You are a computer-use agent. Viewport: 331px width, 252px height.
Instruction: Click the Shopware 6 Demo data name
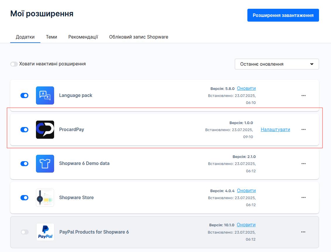click(84, 164)
